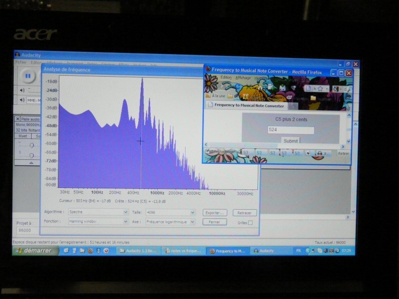Viewport: 399px width, 299px height.
Task: Open the Fichier menu in Audacity
Action: pos(21,63)
